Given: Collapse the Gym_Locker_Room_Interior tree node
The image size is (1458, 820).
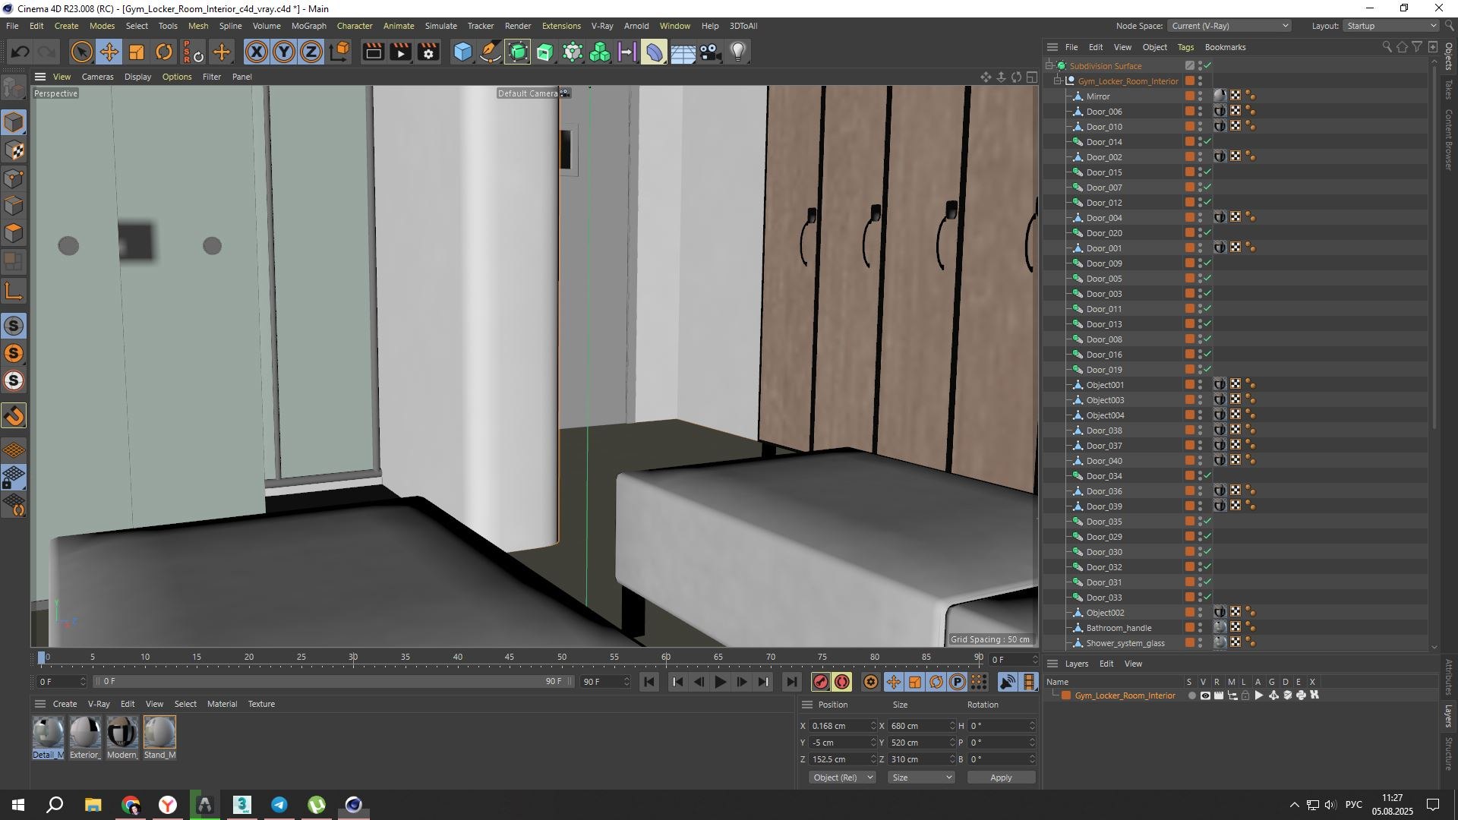Looking at the screenshot, I should click(1057, 81).
